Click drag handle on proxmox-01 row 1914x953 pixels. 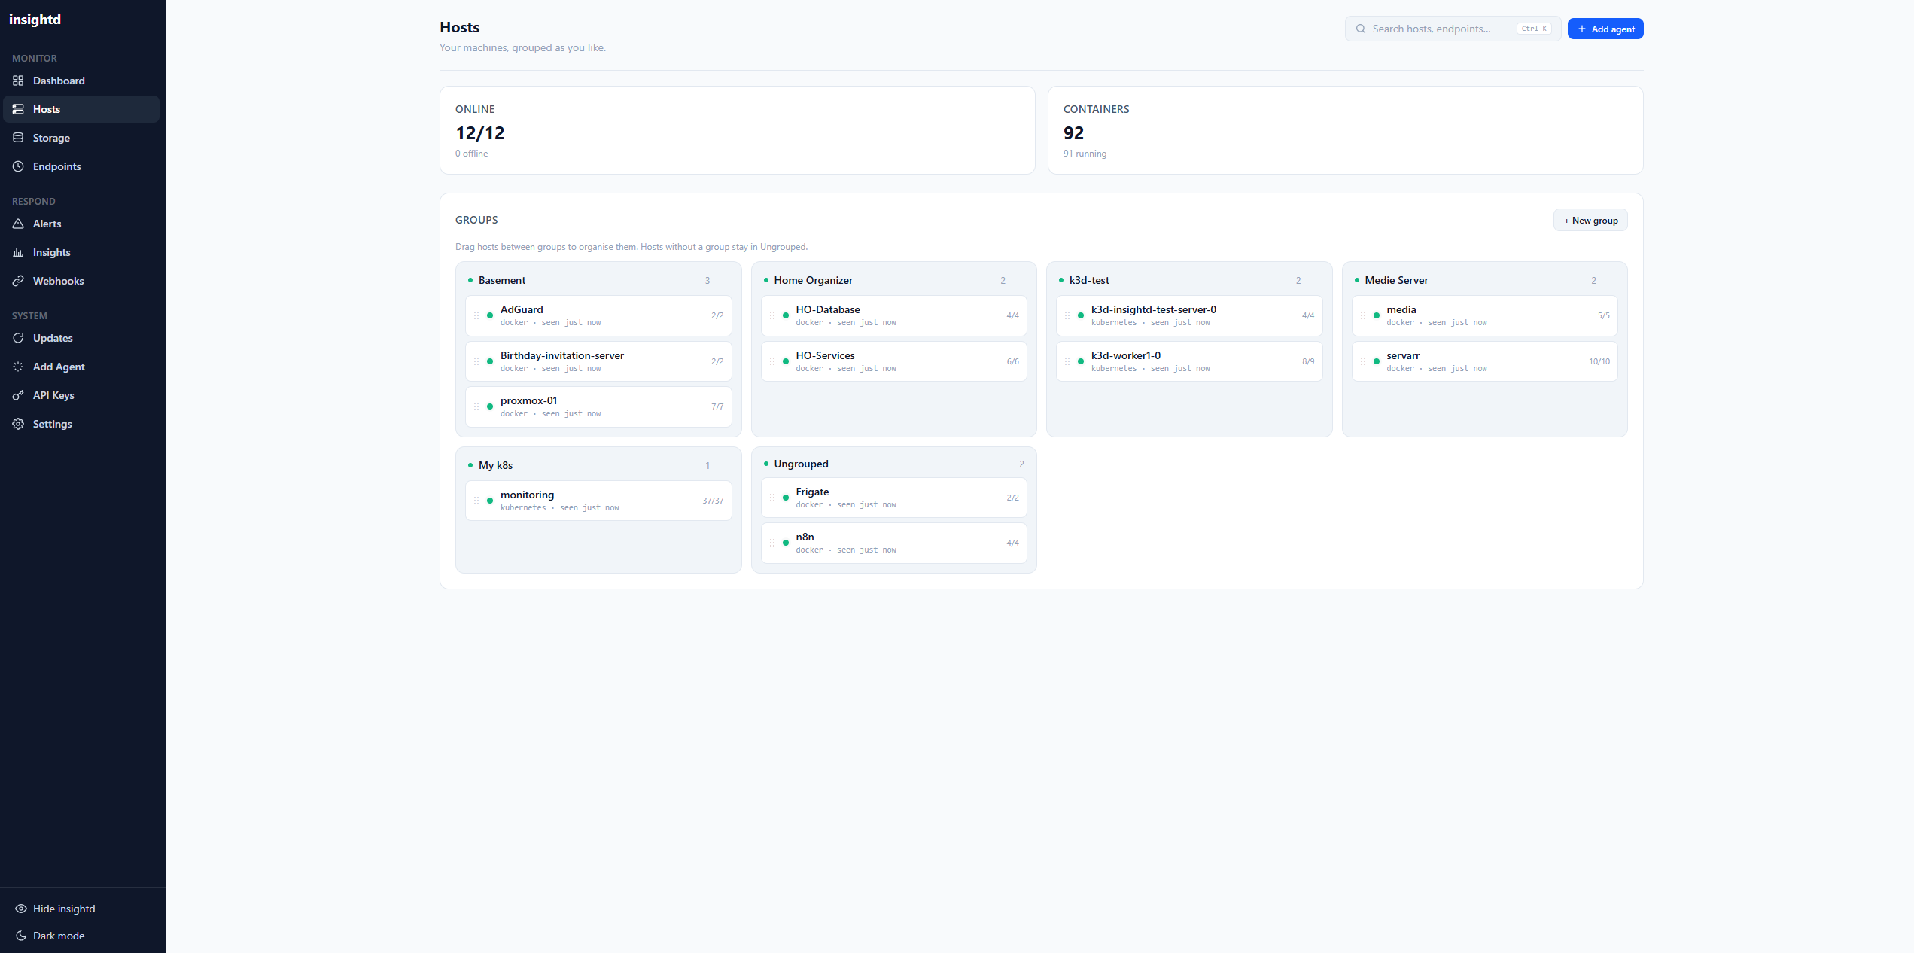pyautogui.click(x=476, y=406)
